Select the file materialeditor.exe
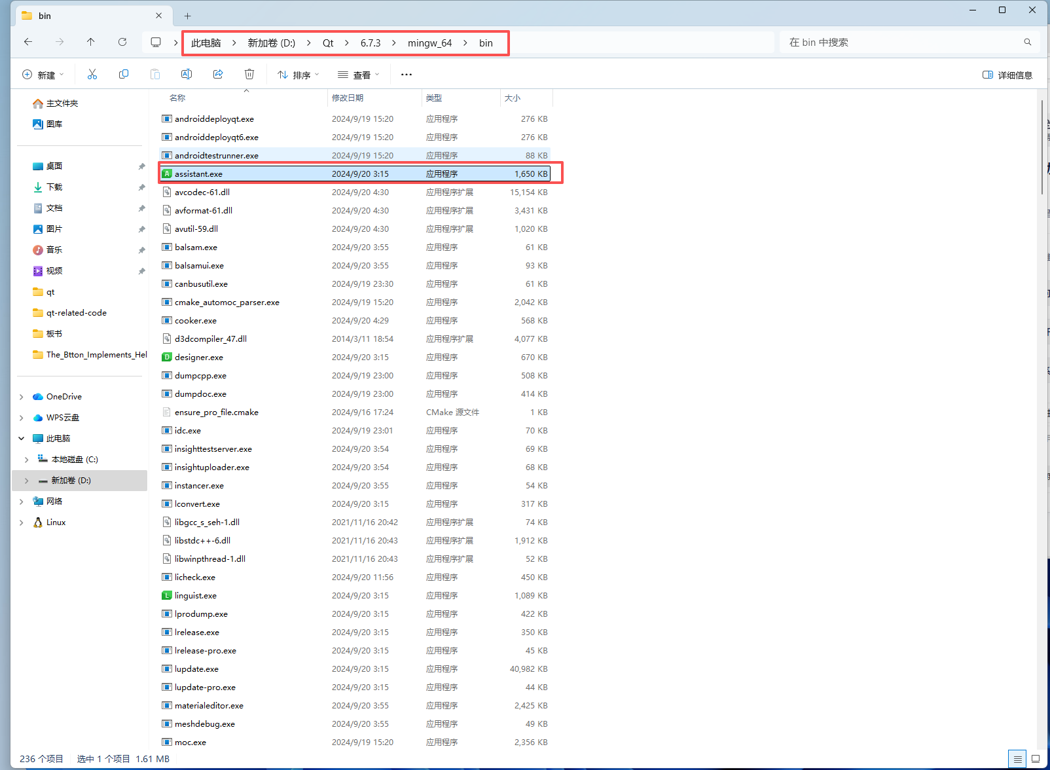1050x770 pixels. pyautogui.click(x=355, y=706)
